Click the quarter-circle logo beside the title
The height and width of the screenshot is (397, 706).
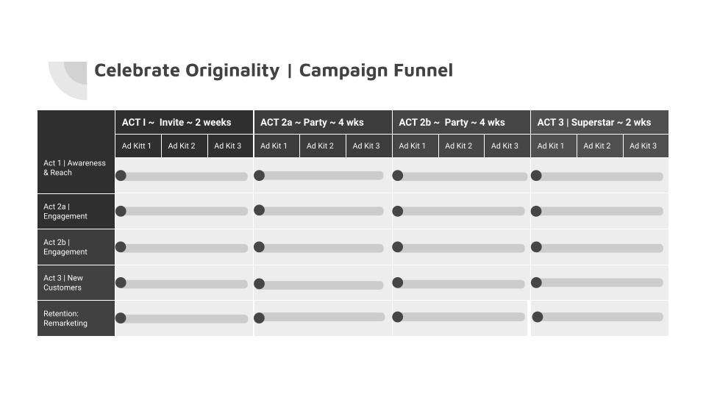[x=68, y=81]
